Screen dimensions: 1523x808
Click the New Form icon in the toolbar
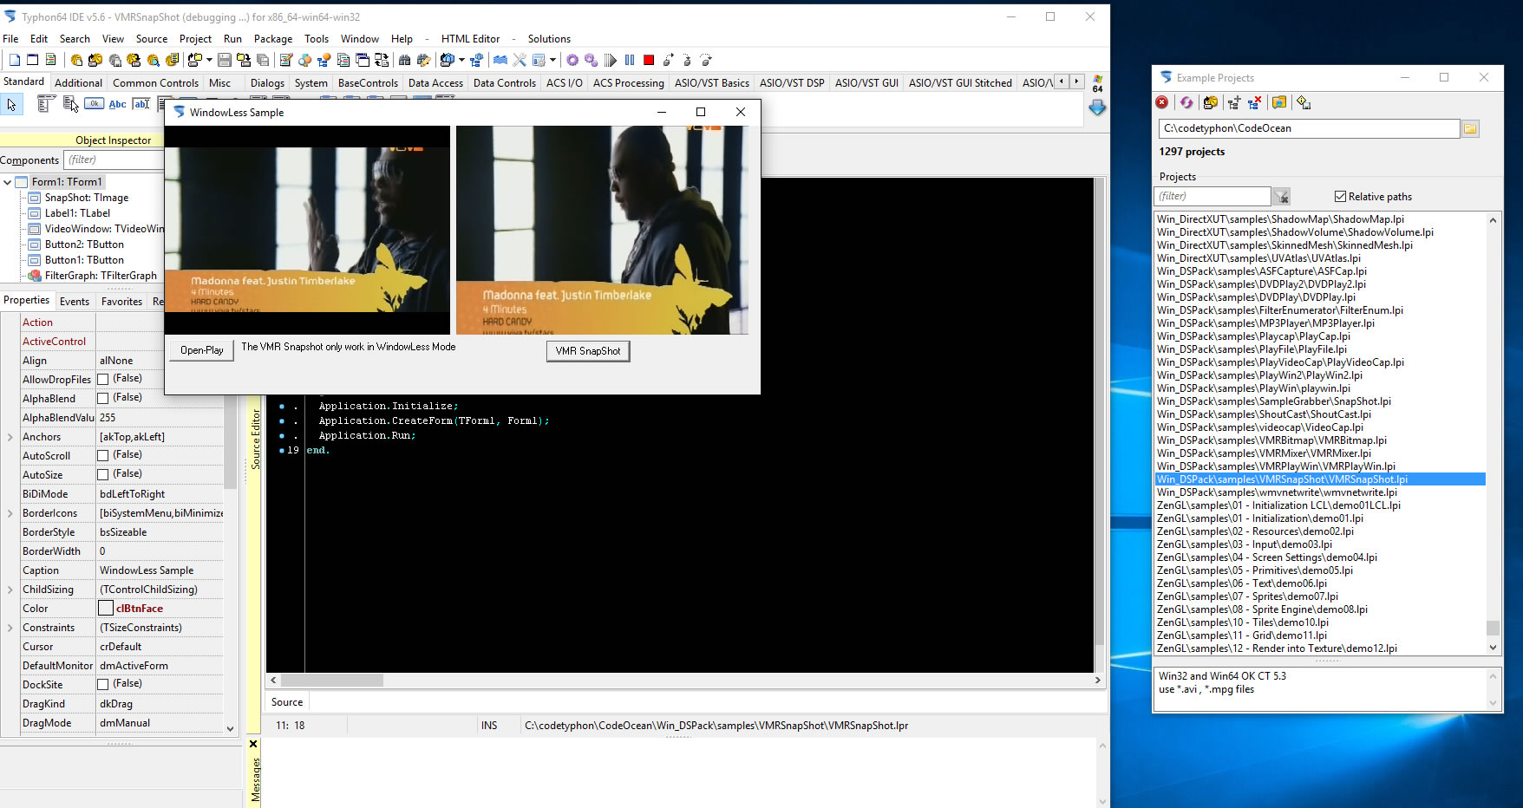click(32, 60)
